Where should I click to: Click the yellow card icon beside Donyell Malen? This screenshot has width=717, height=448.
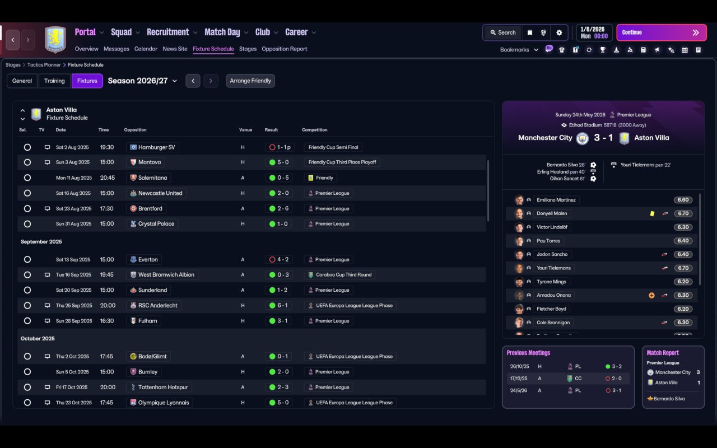(x=652, y=213)
